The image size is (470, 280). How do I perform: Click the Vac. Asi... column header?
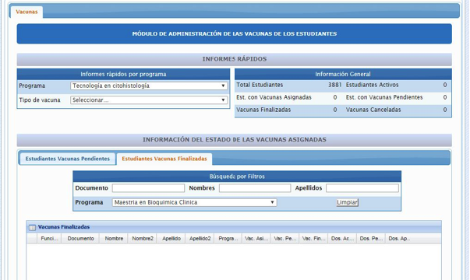point(256,239)
